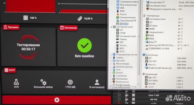The height and width of the screenshot is (105, 194).
Task: Click the horizontal scrollbar right arrow
Action: (135, 87)
